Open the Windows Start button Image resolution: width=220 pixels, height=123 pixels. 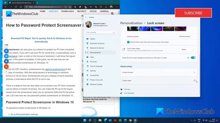[x=85, y=120]
